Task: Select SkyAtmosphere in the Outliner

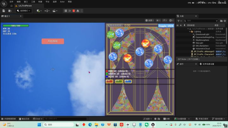Action: click(x=202, y=40)
